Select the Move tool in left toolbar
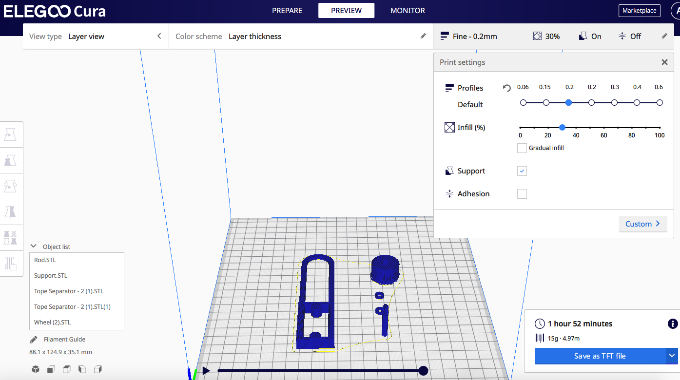The height and width of the screenshot is (380, 680). point(11,134)
